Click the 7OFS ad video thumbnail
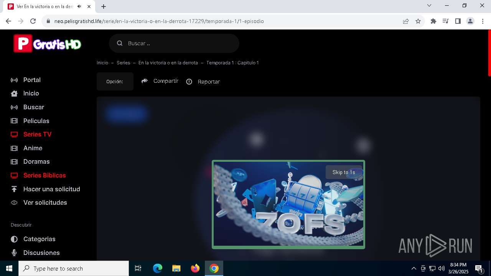Screen dimensions: 491x276 288,204
